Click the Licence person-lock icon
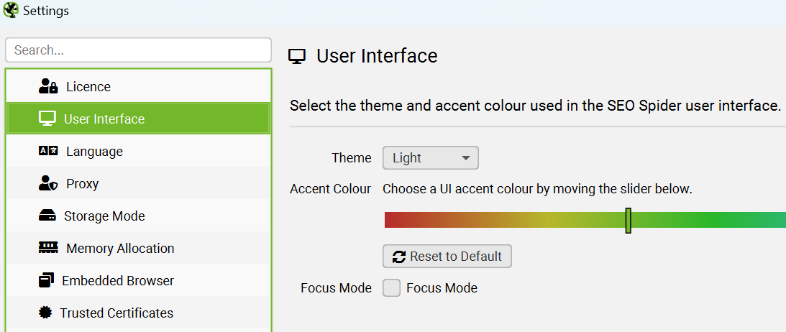 pos(48,86)
